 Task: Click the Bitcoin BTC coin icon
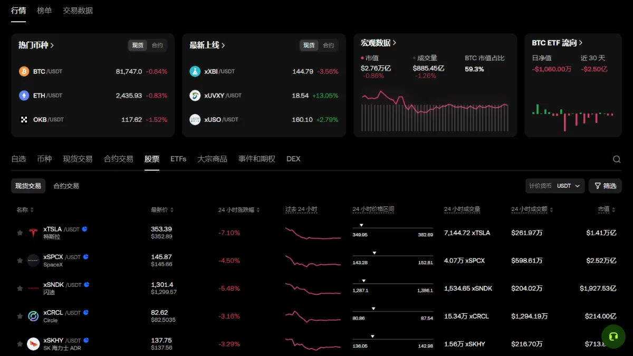[24, 71]
